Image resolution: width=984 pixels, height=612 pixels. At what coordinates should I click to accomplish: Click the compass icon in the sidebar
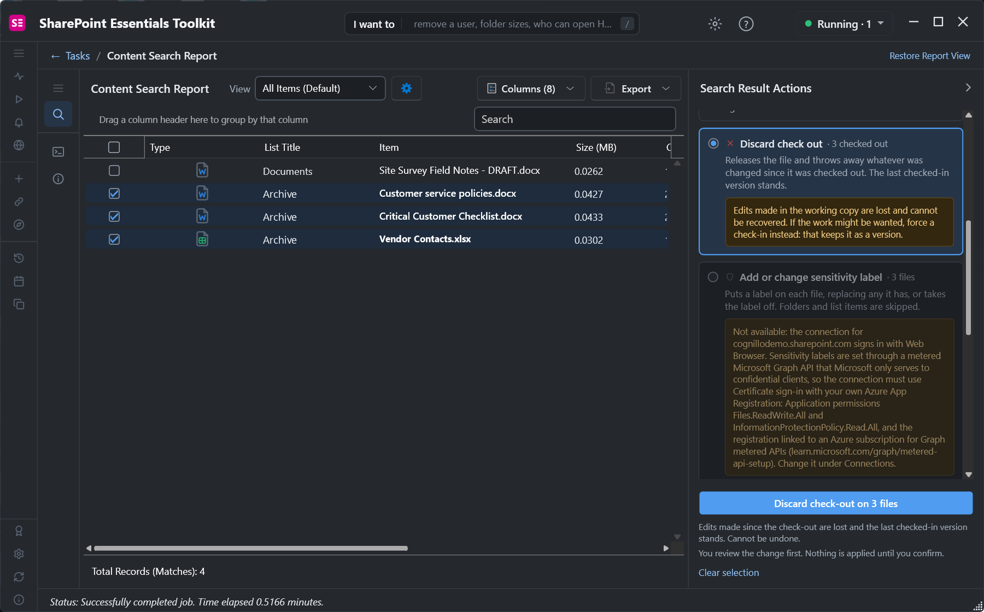point(19,225)
